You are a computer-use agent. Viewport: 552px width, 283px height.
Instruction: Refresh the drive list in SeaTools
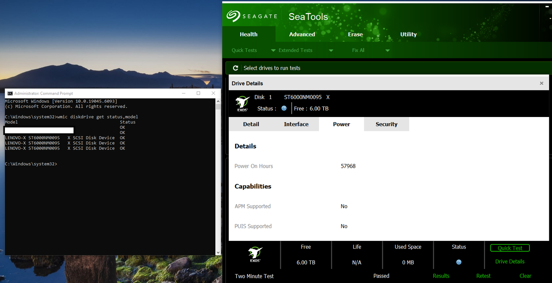tap(235, 68)
